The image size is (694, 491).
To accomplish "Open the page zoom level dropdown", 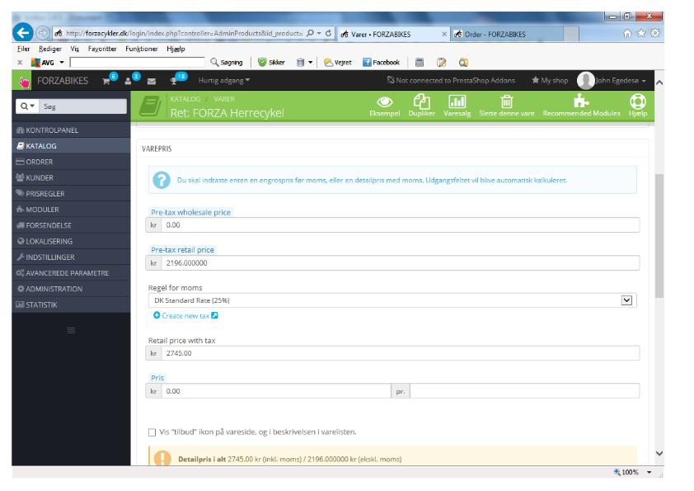I will [x=649, y=472].
